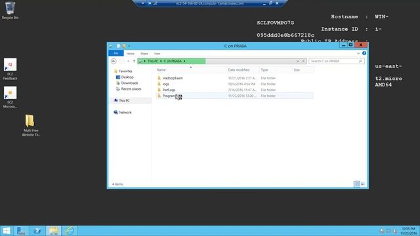This screenshot has width=420, height=236.
Task: Open the EC2 Microsoft desktop shortcut
Action: (x=10, y=98)
